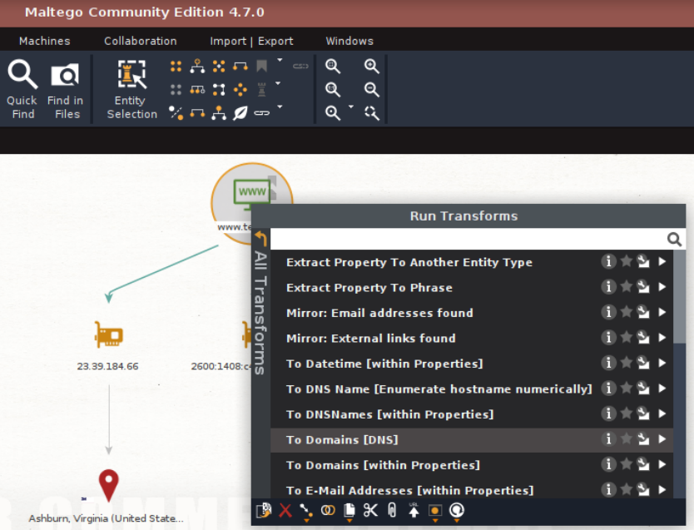This screenshot has width=694, height=530.
Task: Star the Mirror: Email addresses found transform
Action: (x=627, y=312)
